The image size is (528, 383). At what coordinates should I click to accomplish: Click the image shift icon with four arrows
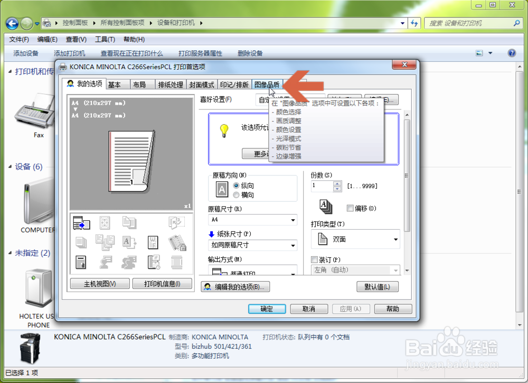point(105,223)
